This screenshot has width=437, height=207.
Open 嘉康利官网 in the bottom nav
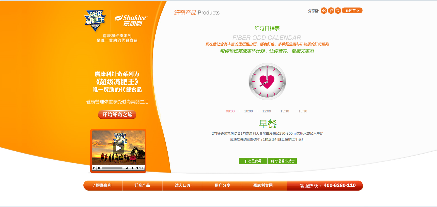(x=263, y=185)
